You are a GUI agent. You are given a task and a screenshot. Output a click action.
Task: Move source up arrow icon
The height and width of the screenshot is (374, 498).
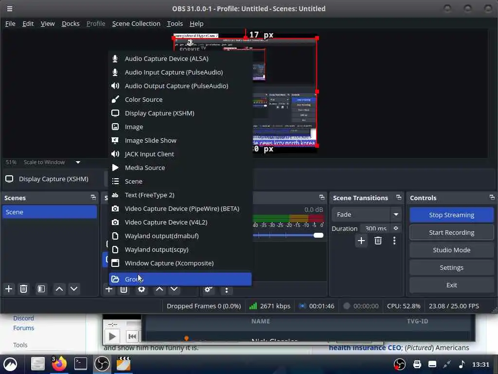[x=160, y=289]
